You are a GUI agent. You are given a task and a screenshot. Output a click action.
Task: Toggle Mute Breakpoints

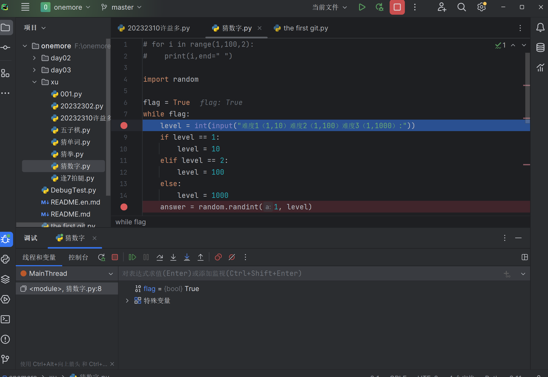(x=232, y=257)
